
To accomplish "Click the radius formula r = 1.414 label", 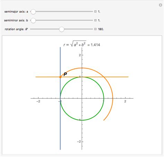I will [82, 44].
